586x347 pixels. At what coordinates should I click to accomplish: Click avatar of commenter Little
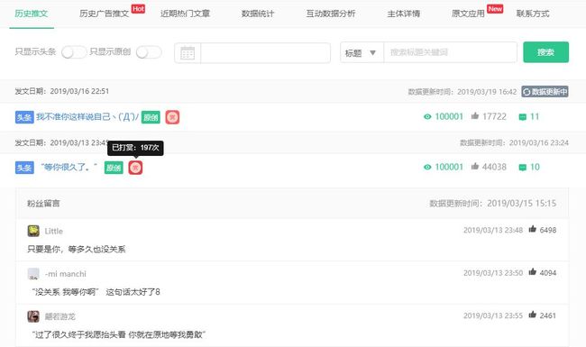coord(33,231)
